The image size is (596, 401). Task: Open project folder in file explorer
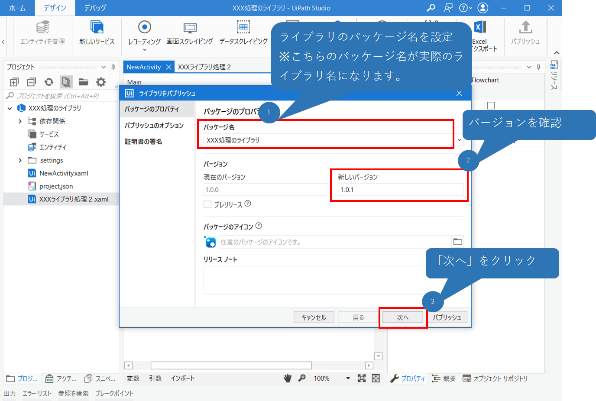click(x=84, y=82)
